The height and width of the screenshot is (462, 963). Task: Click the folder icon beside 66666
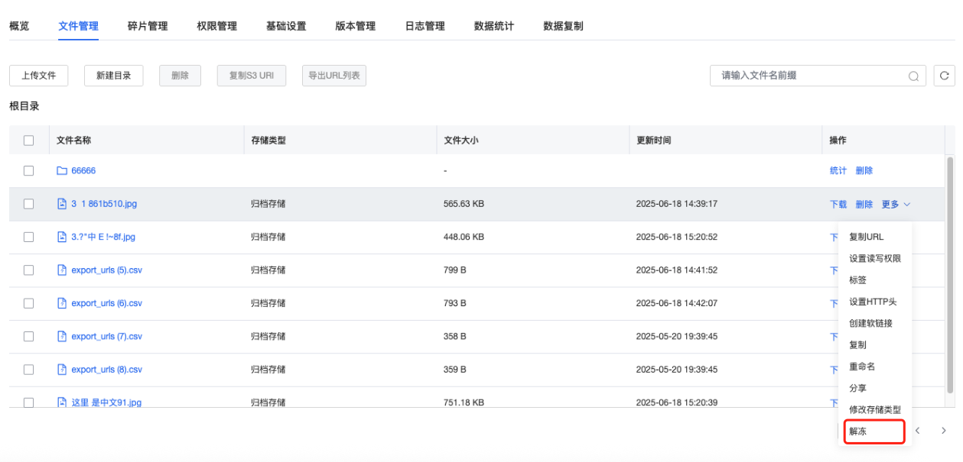pos(60,170)
